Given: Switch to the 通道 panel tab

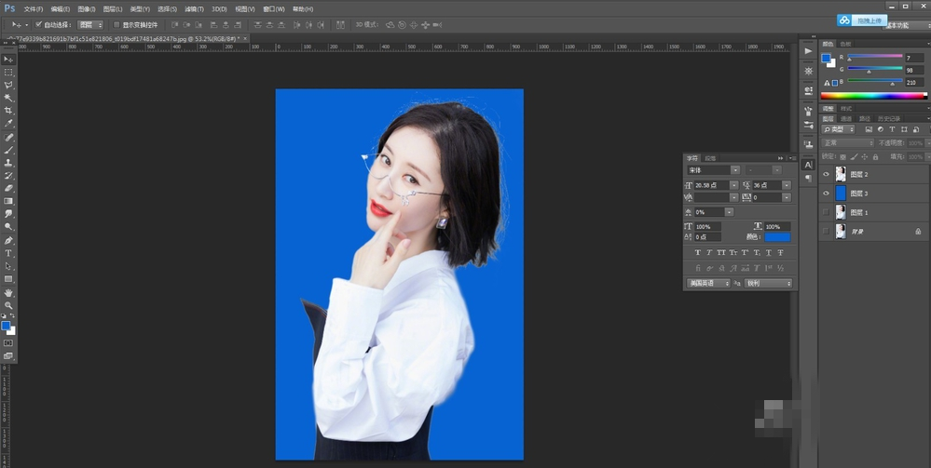Looking at the screenshot, I should pos(846,118).
